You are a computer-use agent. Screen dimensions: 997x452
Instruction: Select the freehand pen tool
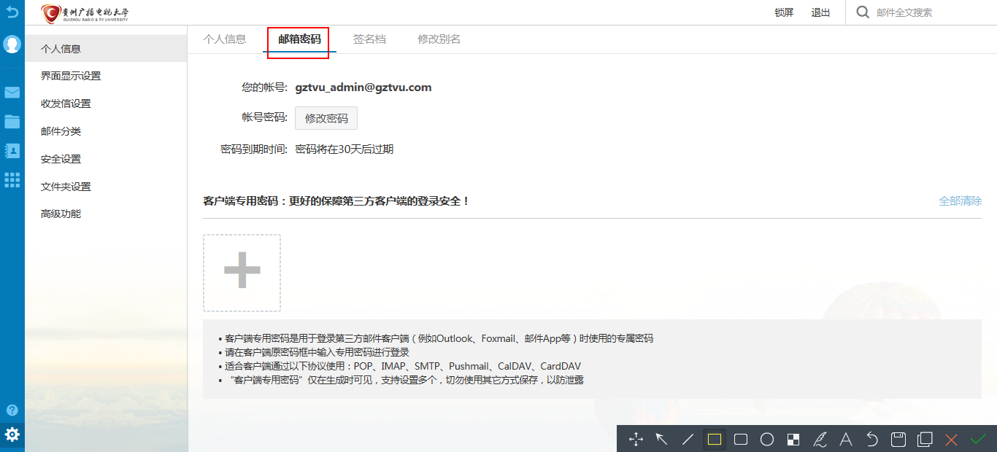(820, 439)
